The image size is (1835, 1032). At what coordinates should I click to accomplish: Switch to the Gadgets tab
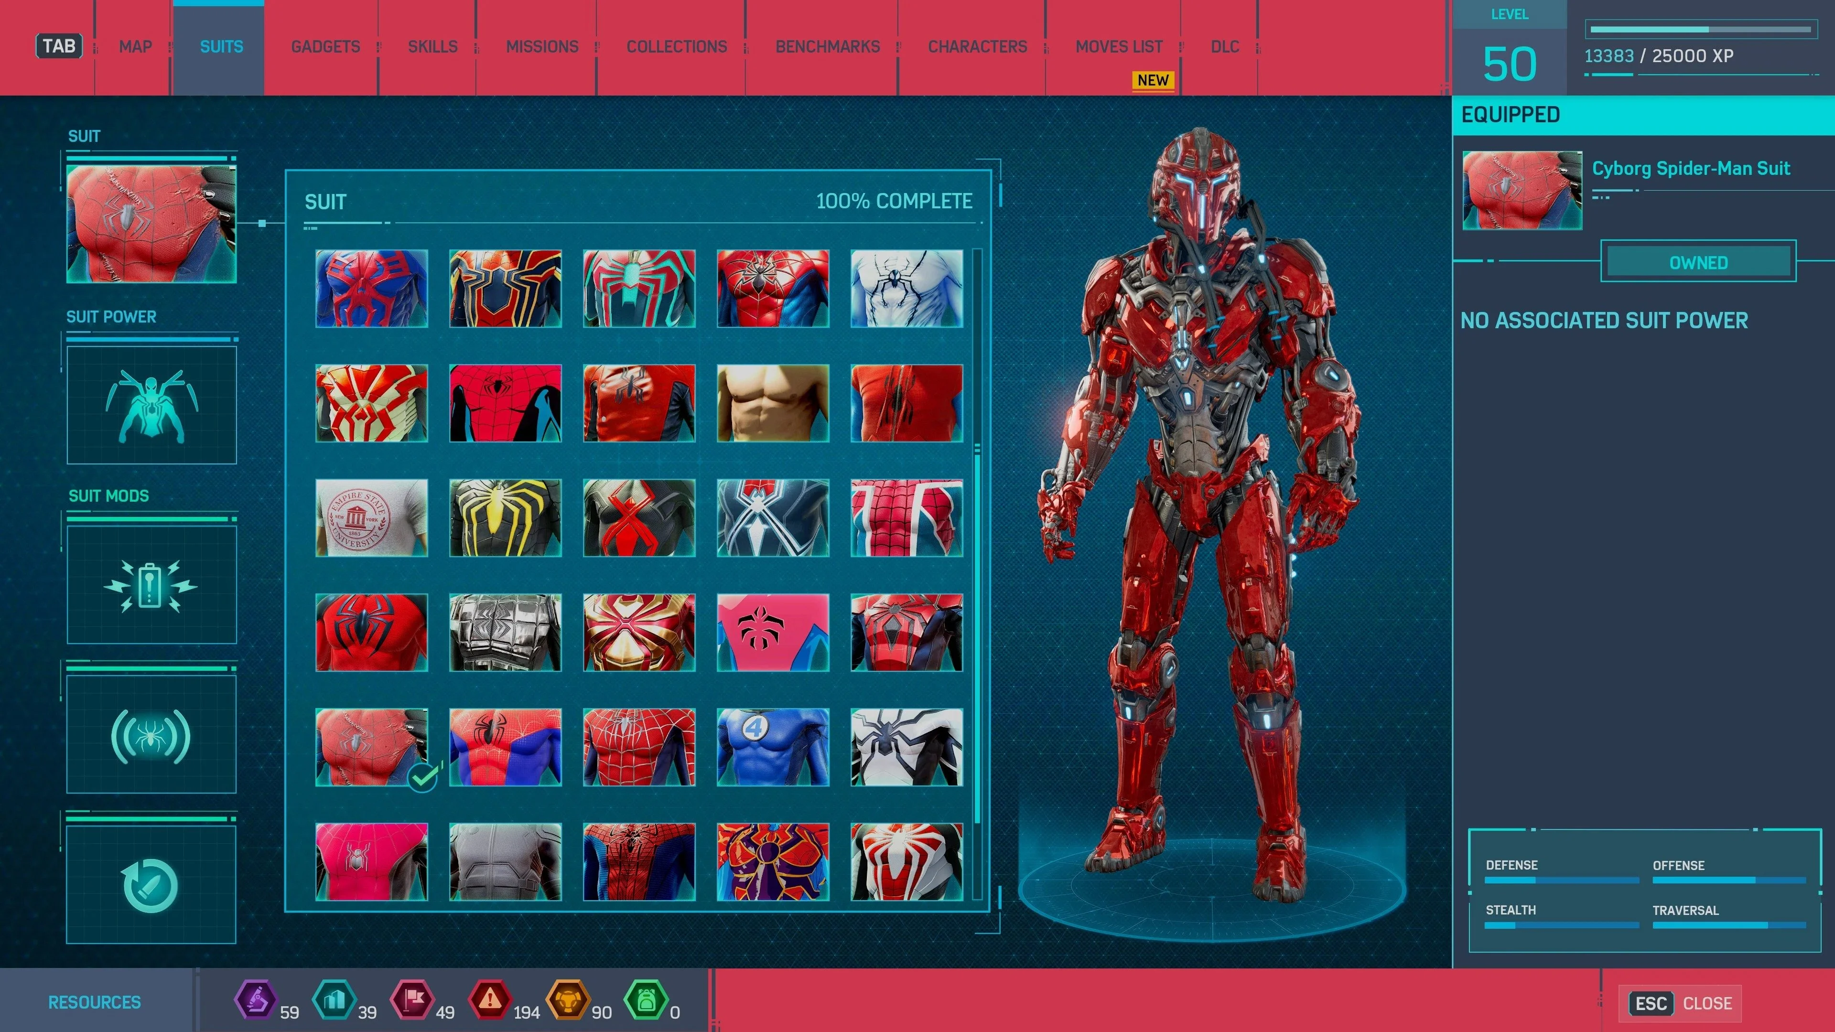coord(325,47)
